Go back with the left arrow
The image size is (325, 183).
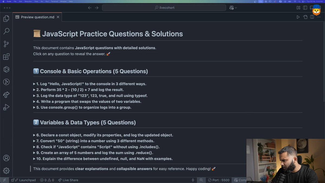(90, 8)
